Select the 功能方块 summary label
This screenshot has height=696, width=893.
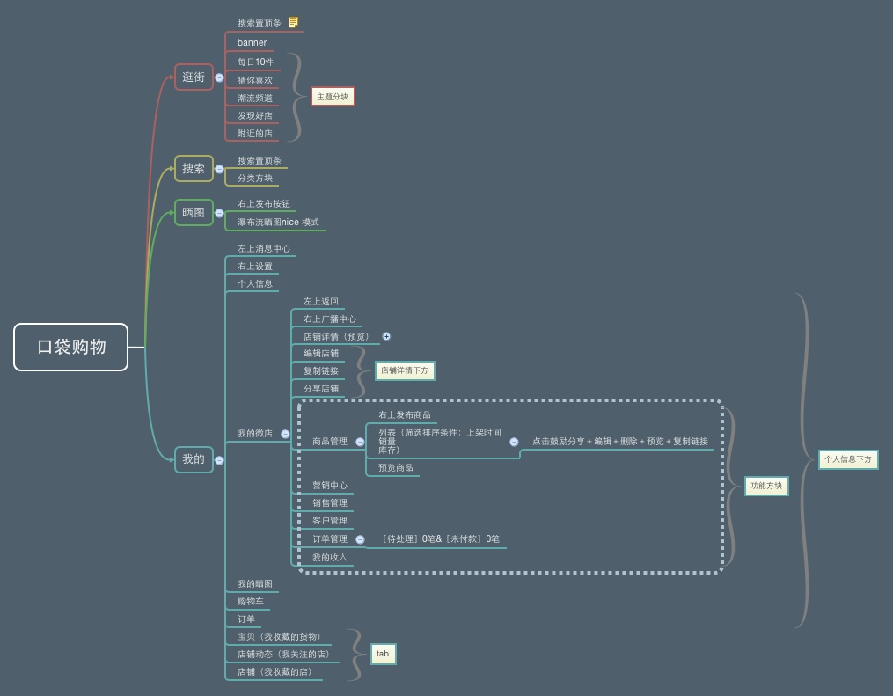coord(766,486)
